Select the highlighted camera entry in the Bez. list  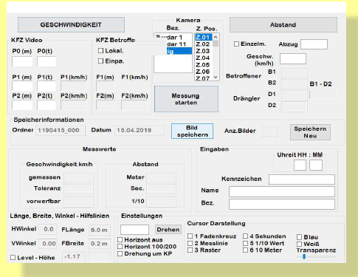point(179,51)
